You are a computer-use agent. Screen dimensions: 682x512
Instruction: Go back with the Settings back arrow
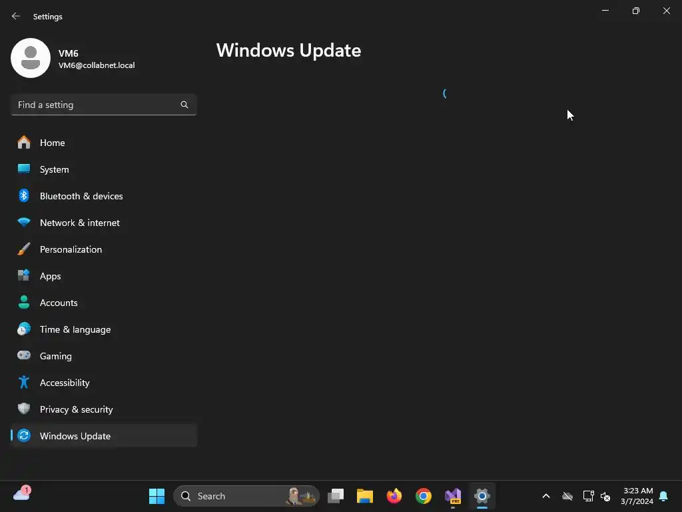[x=16, y=16]
